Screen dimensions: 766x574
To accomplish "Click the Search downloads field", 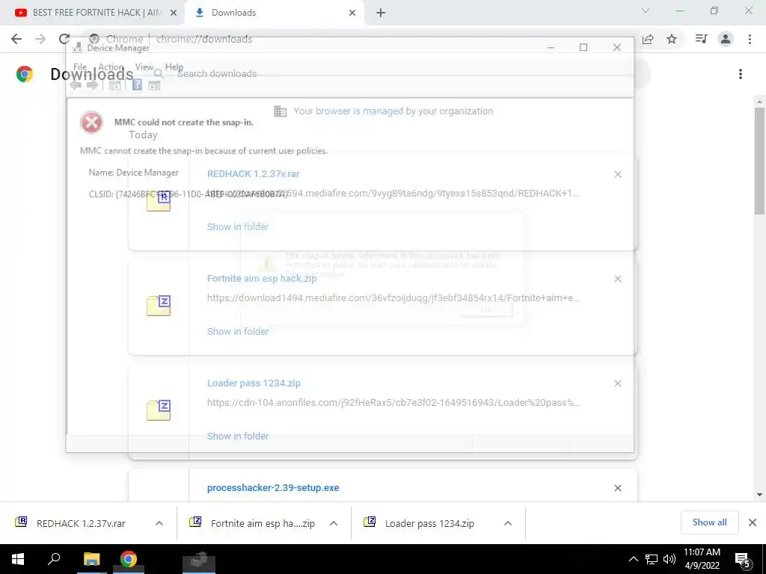I will 401,74.
